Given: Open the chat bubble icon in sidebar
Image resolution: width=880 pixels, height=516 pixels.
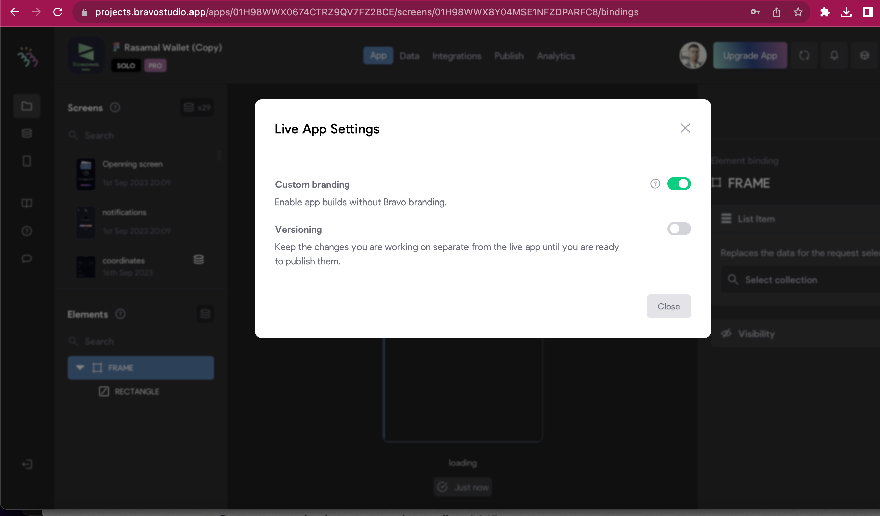Looking at the screenshot, I should coord(27,259).
